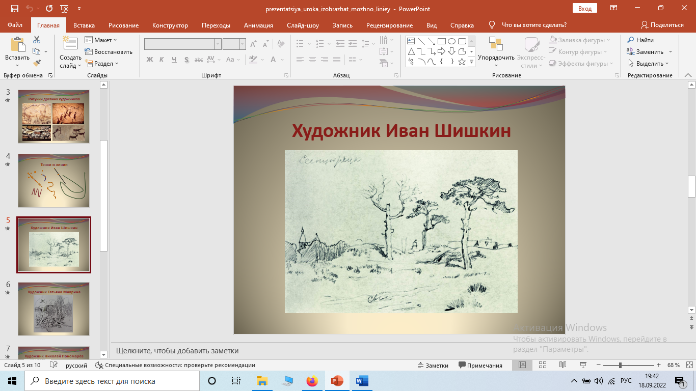Click the Windows taskbar search field
Screen dimensions: 696x391
pyautogui.click(x=112, y=381)
